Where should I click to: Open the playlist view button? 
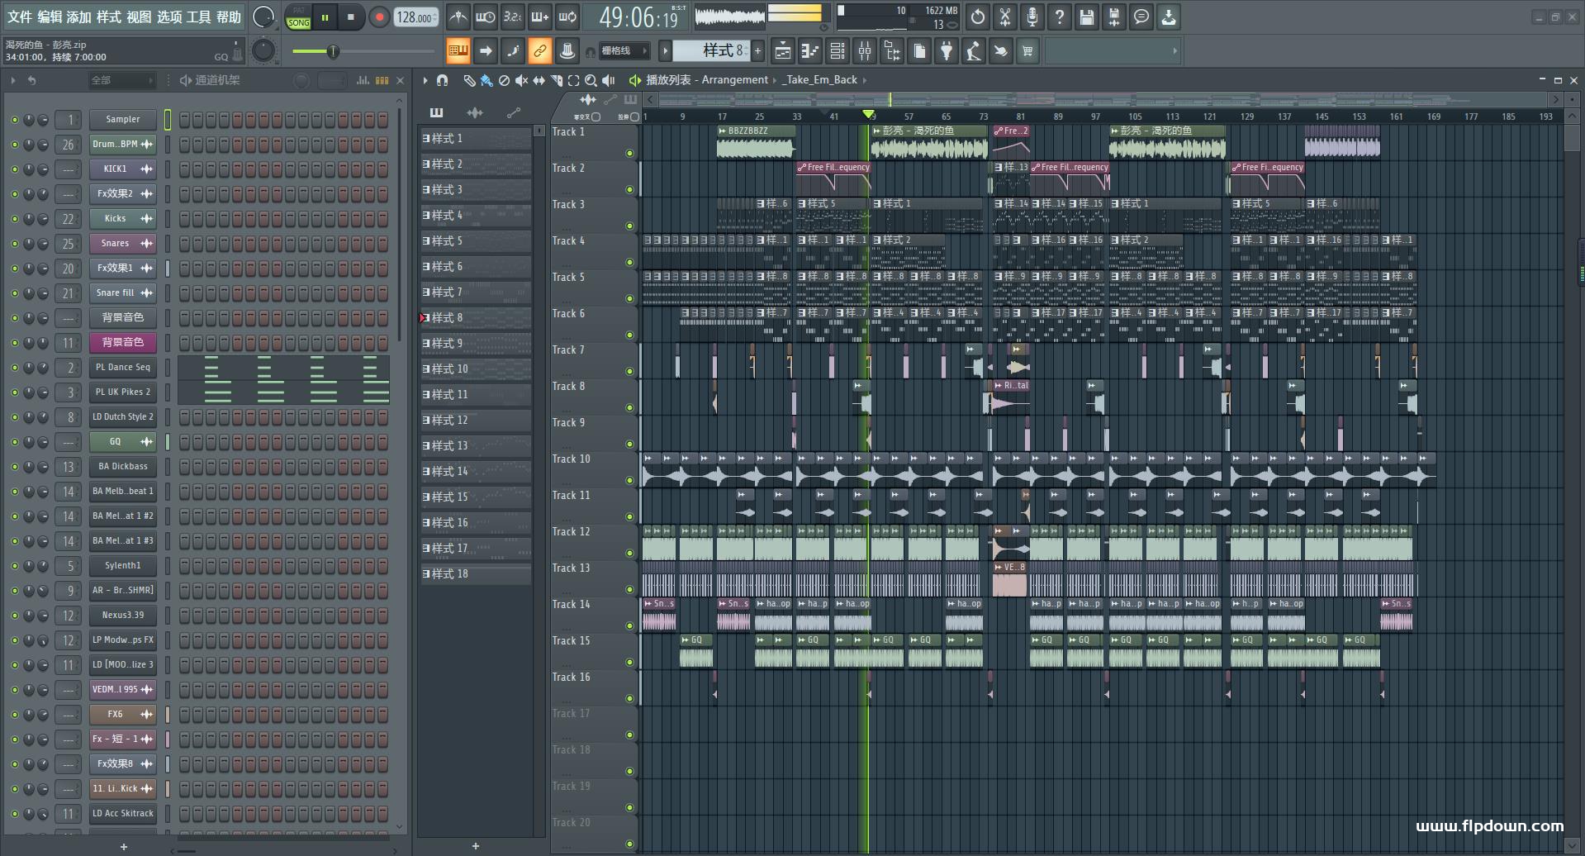[x=782, y=51]
